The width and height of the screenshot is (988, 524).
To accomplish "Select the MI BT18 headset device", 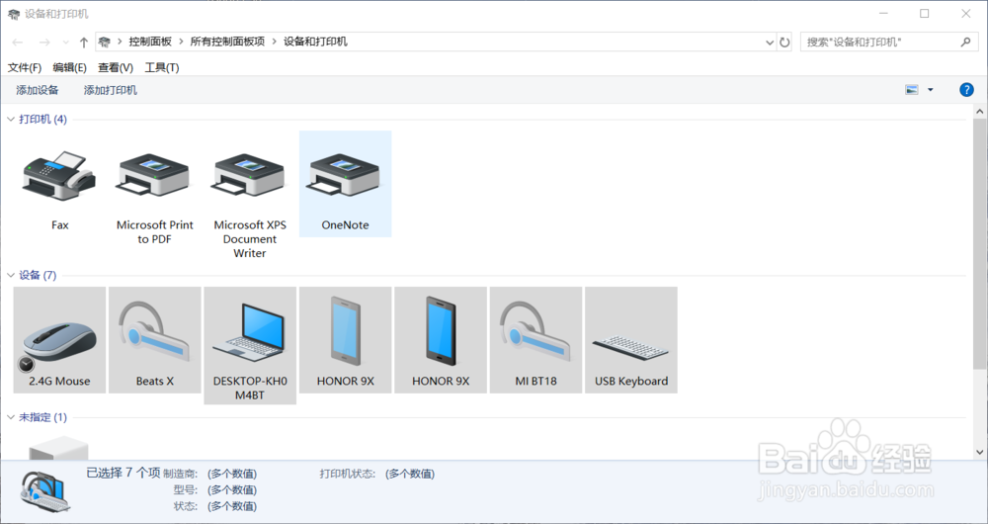I will [x=535, y=340].
